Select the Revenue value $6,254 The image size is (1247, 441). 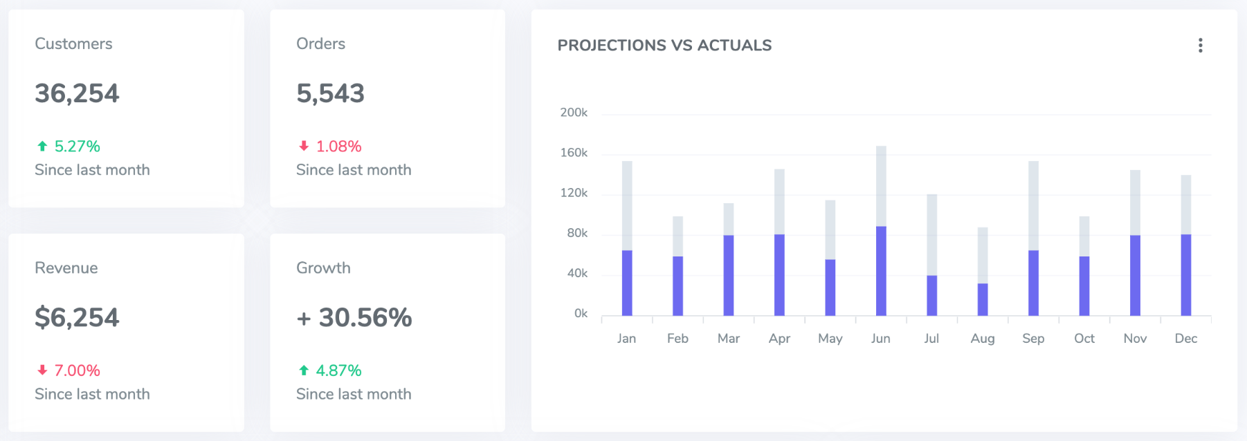(77, 317)
